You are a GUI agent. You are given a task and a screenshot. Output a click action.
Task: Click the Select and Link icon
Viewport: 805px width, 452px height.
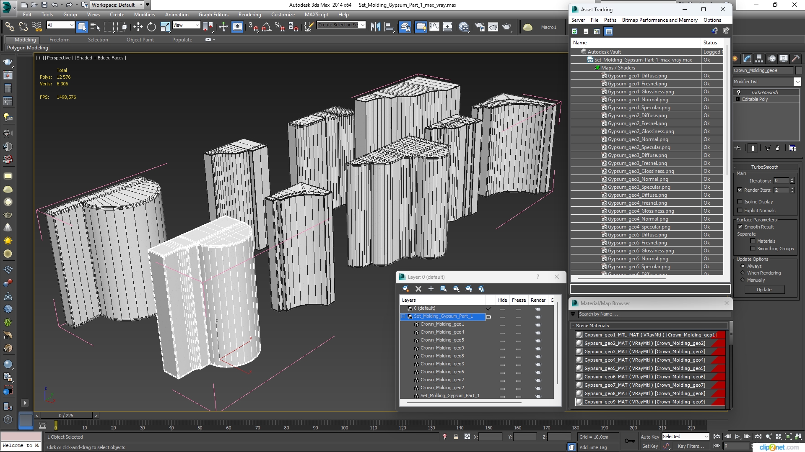tap(10, 27)
